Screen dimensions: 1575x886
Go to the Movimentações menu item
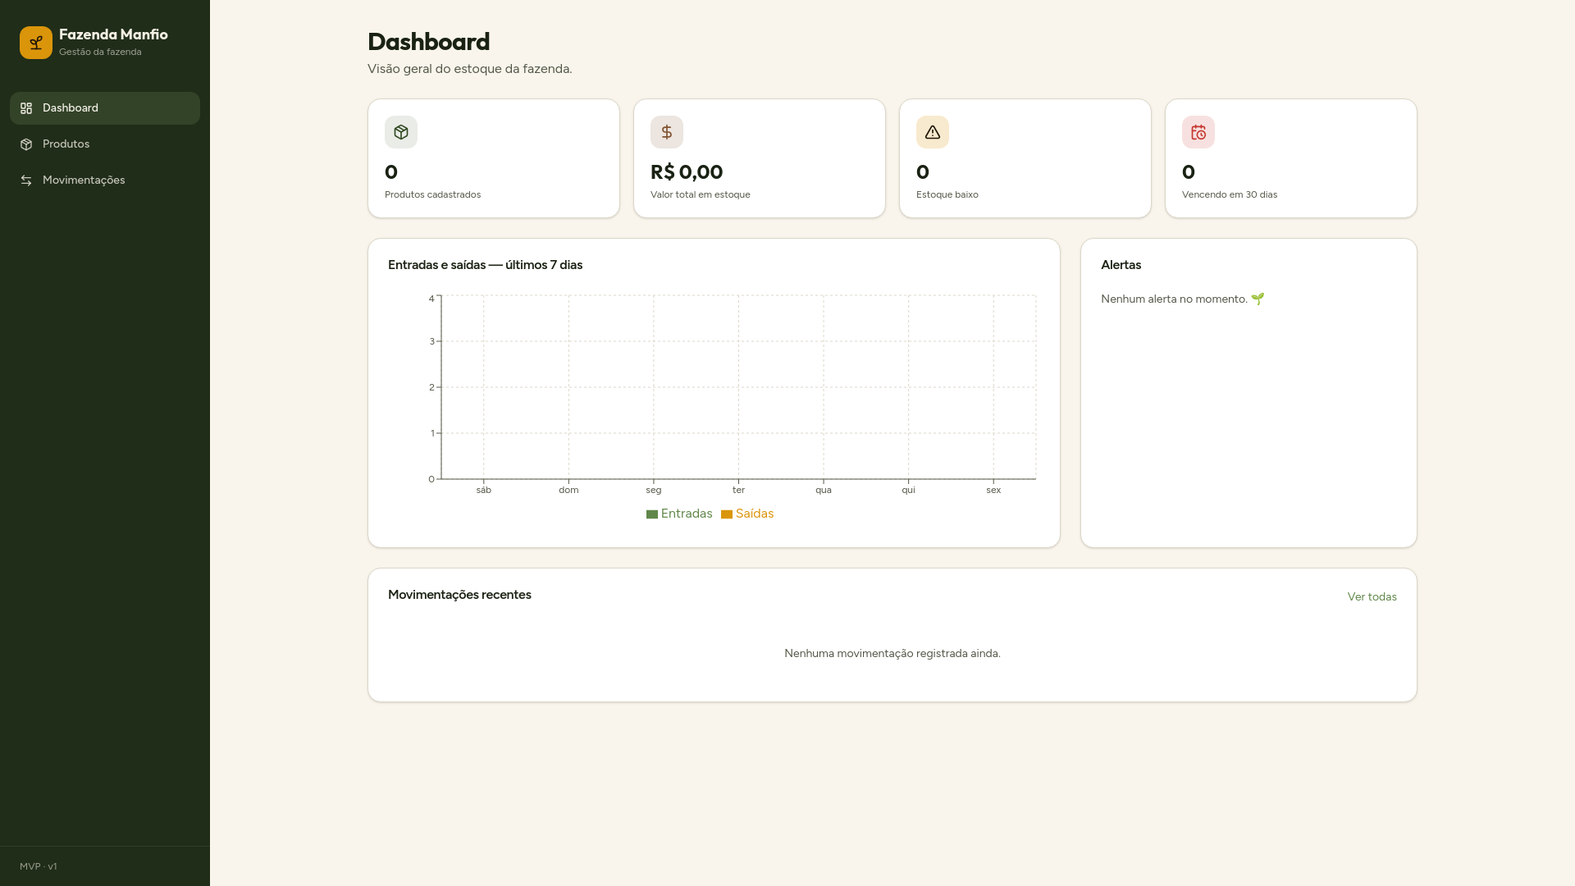(105, 180)
